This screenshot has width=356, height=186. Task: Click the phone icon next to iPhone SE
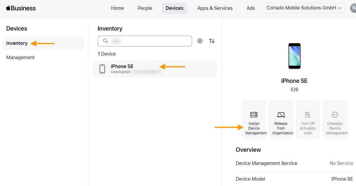coord(102,69)
